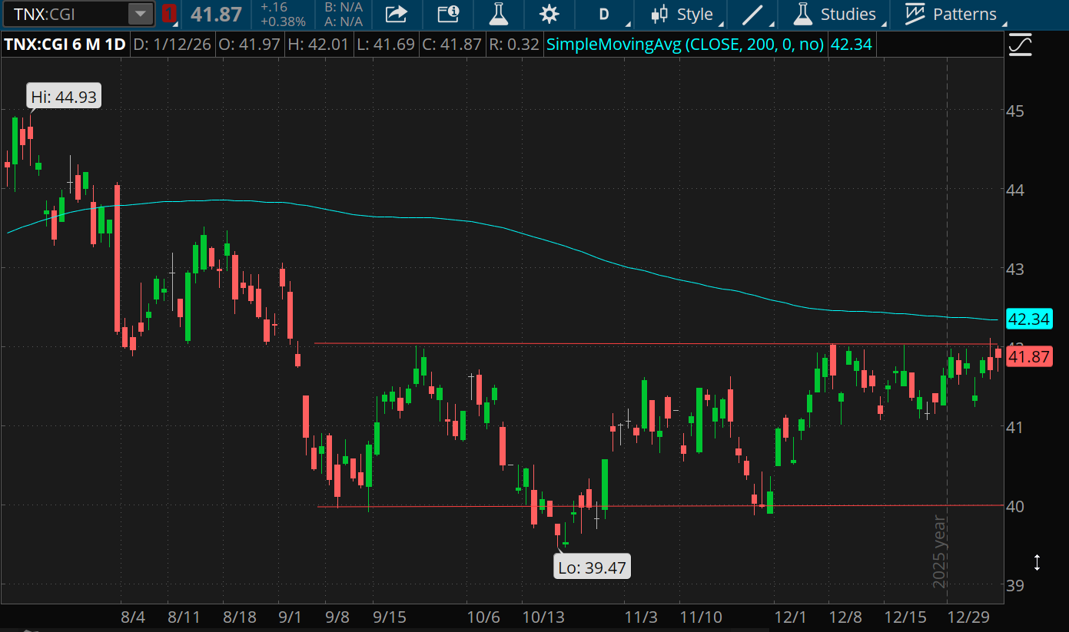Select the diagonal line drawing tool
The width and height of the screenshot is (1069, 632).
(x=752, y=14)
